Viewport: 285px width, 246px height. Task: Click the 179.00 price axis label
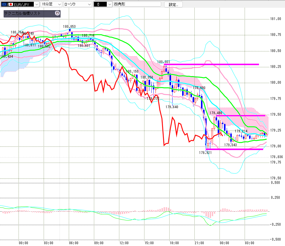(x=275, y=146)
